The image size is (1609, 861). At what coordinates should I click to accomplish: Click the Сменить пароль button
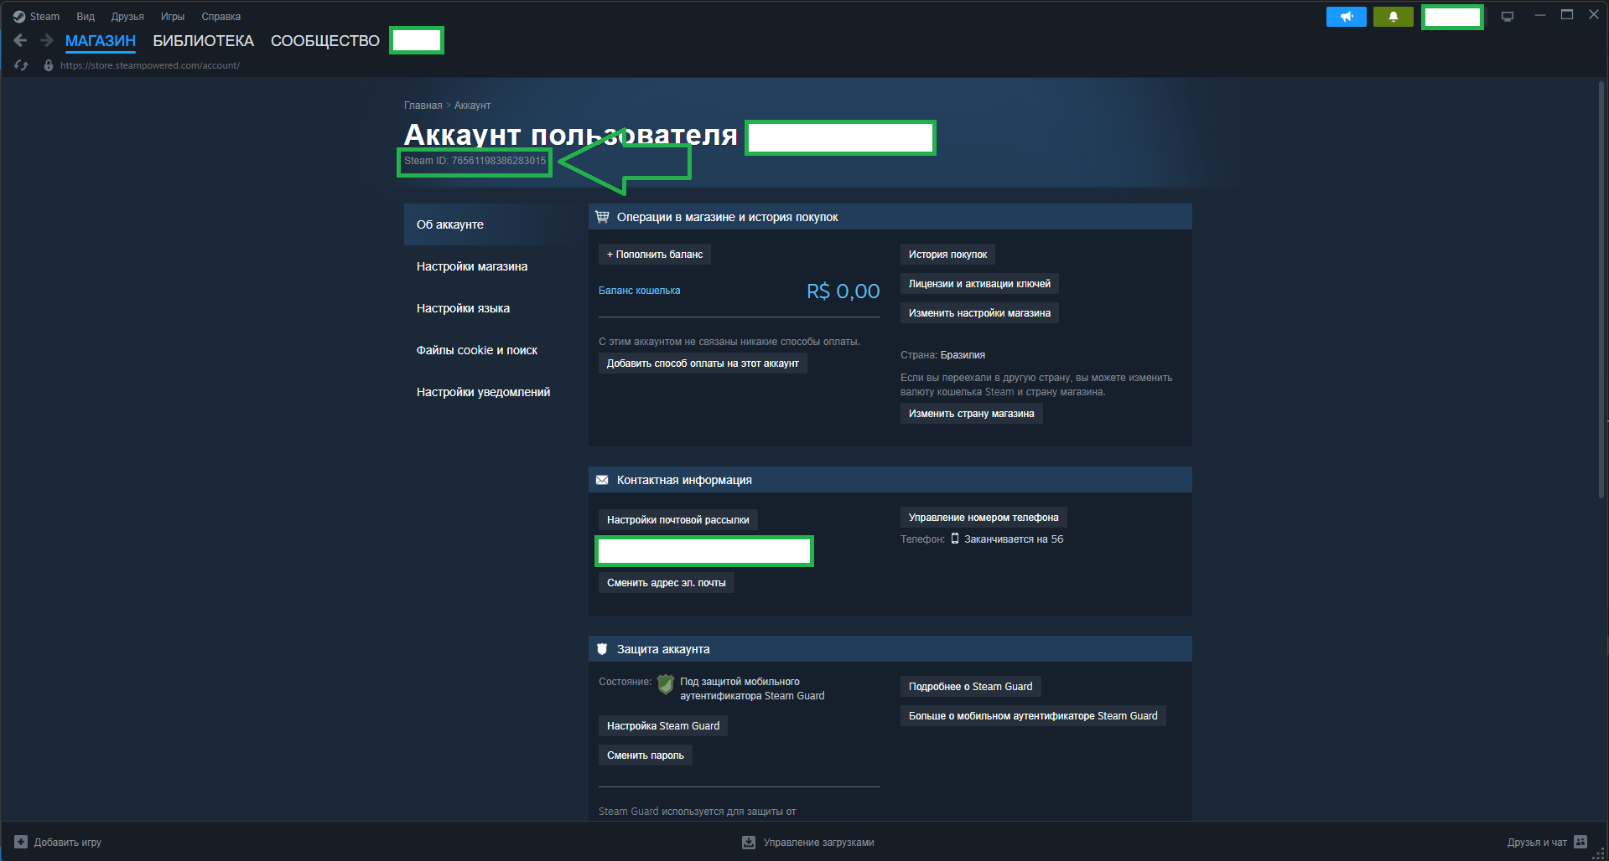coord(646,755)
